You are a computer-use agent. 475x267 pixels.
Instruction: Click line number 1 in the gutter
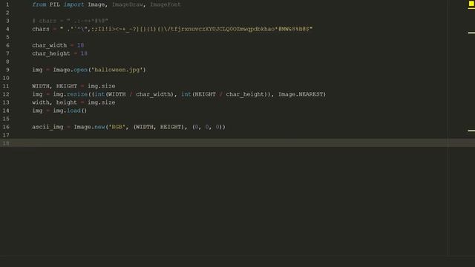click(x=7, y=4)
